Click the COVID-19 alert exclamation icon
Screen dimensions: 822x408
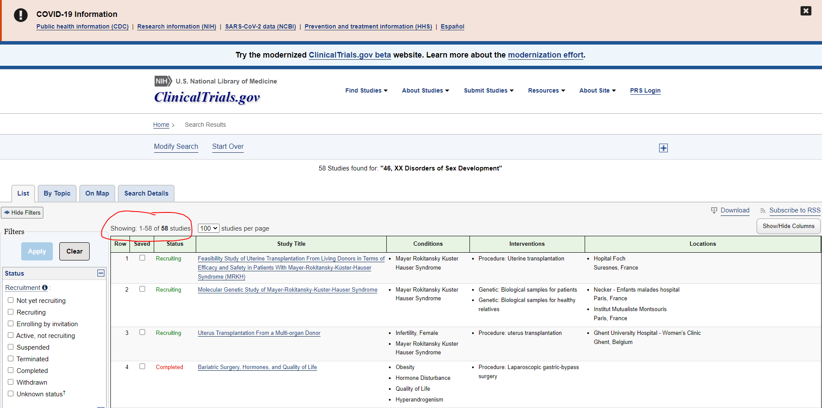21,15
